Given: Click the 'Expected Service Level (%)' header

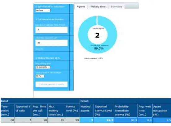Looking at the screenshot, I should click(104, 111).
